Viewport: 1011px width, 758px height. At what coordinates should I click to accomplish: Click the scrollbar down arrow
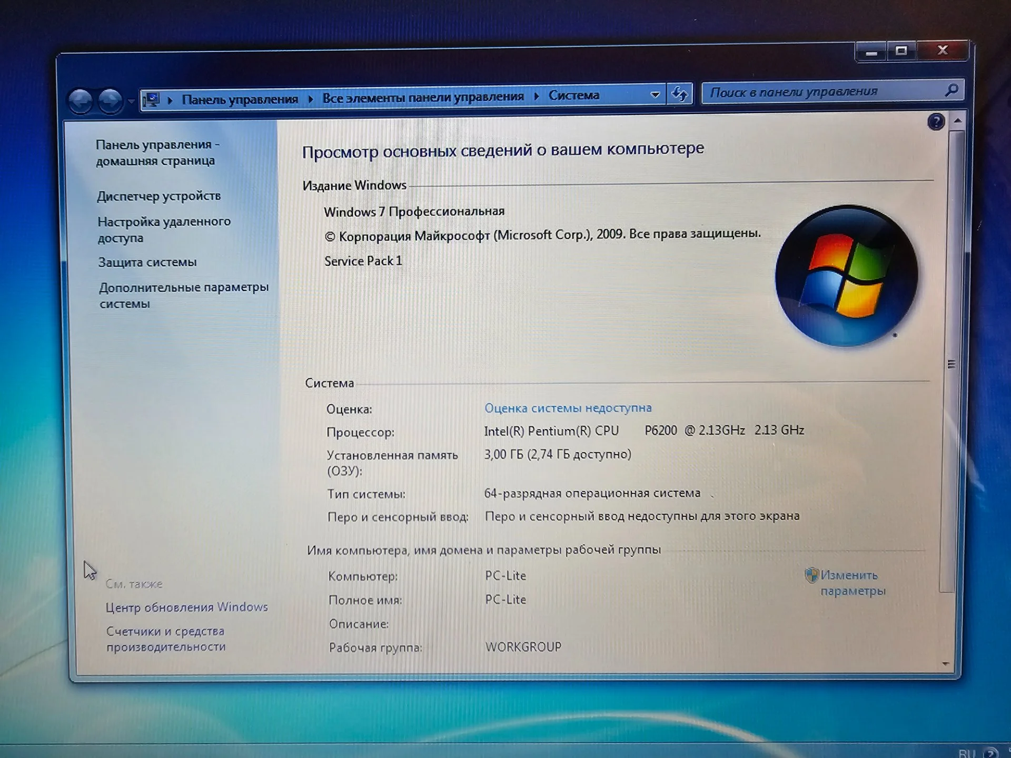click(x=946, y=664)
